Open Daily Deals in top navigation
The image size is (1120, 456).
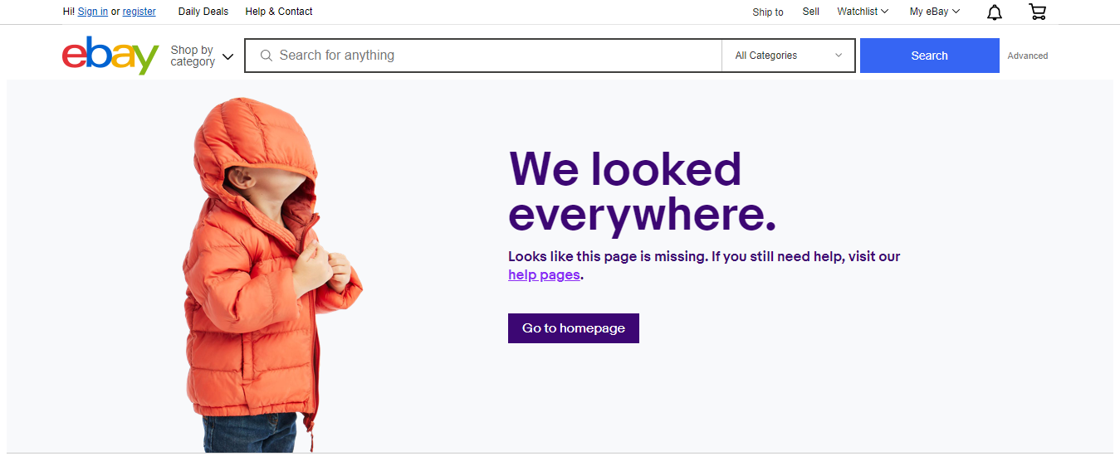[203, 12]
